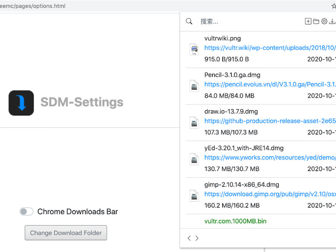
Task: Click the vultrwiki.png file icon
Action: (194, 49)
